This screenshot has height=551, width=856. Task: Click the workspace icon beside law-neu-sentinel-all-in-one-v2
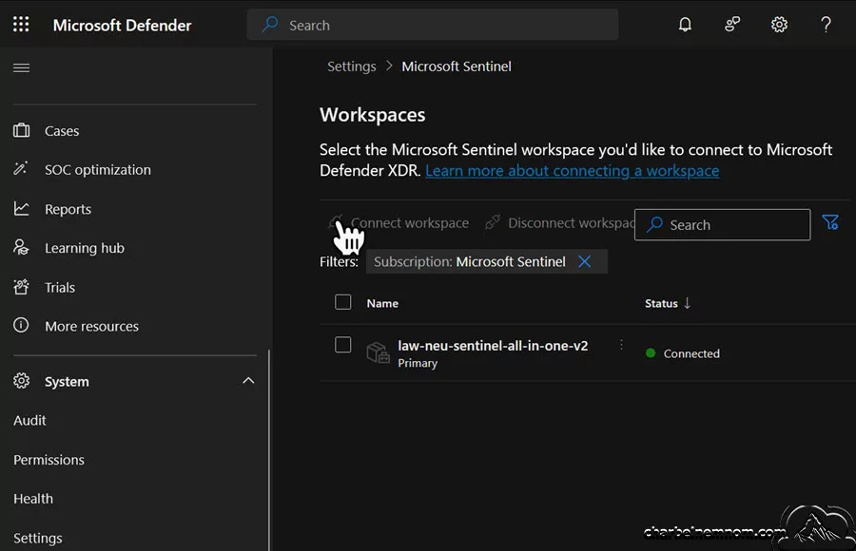(x=378, y=353)
